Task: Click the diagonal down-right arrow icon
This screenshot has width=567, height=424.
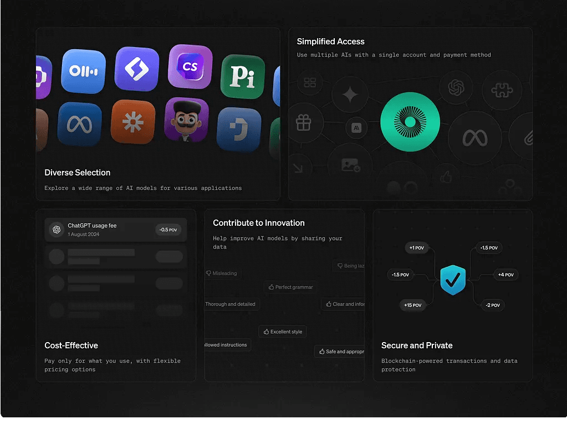Action: click(298, 168)
